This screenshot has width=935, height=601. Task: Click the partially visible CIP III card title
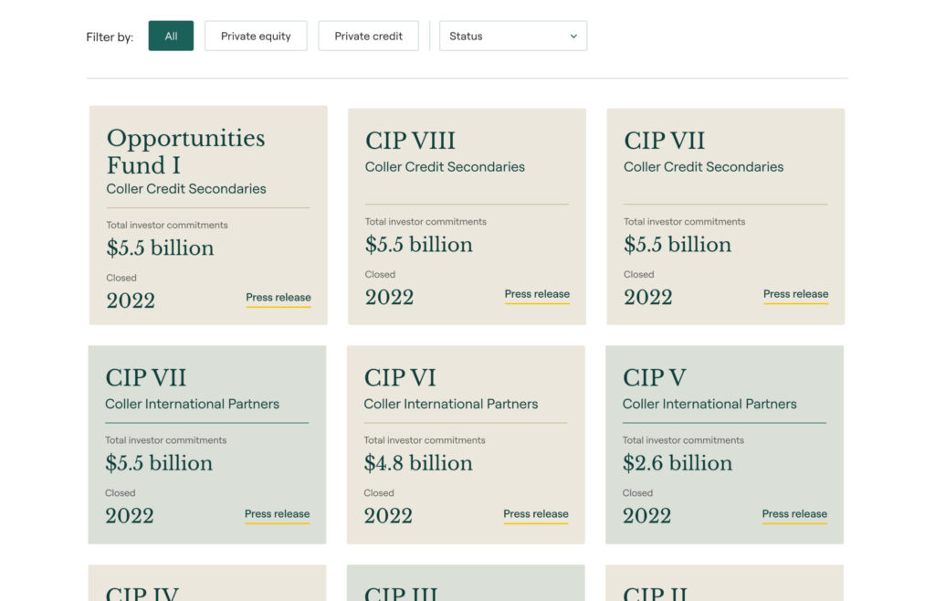point(402,594)
